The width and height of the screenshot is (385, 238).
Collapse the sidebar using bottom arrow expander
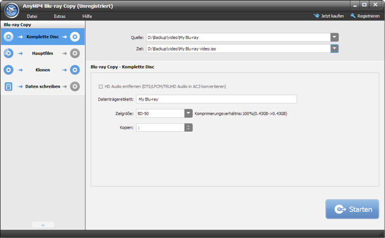pos(43,225)
